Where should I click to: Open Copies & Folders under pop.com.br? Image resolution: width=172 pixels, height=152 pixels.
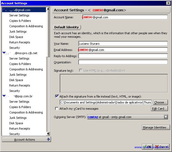[20, 107]
